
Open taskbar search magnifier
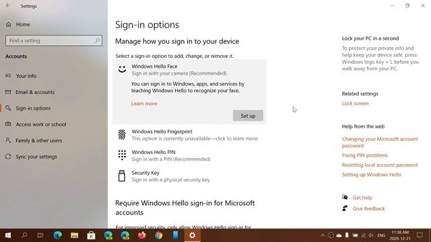(24, 235)
